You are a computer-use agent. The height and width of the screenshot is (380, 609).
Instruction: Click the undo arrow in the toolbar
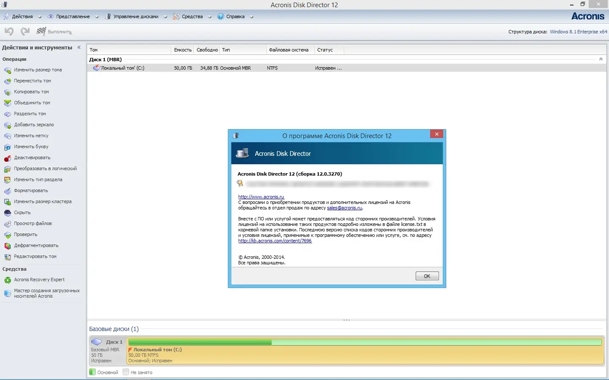click(x=9, y=32)
